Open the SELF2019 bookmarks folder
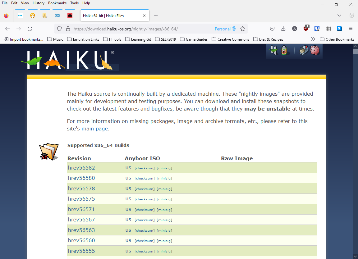 tap(165, 39)
